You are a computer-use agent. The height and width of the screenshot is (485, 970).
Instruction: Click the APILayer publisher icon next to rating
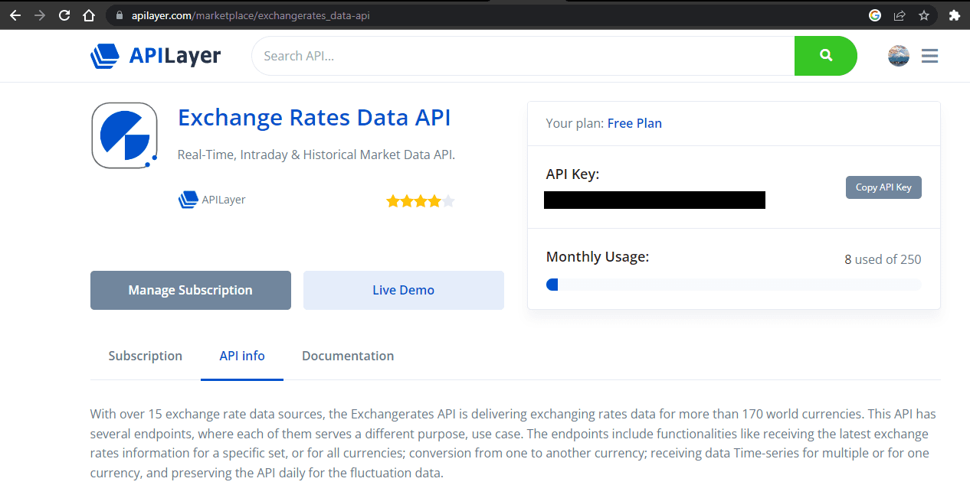[x=187, y=199]
